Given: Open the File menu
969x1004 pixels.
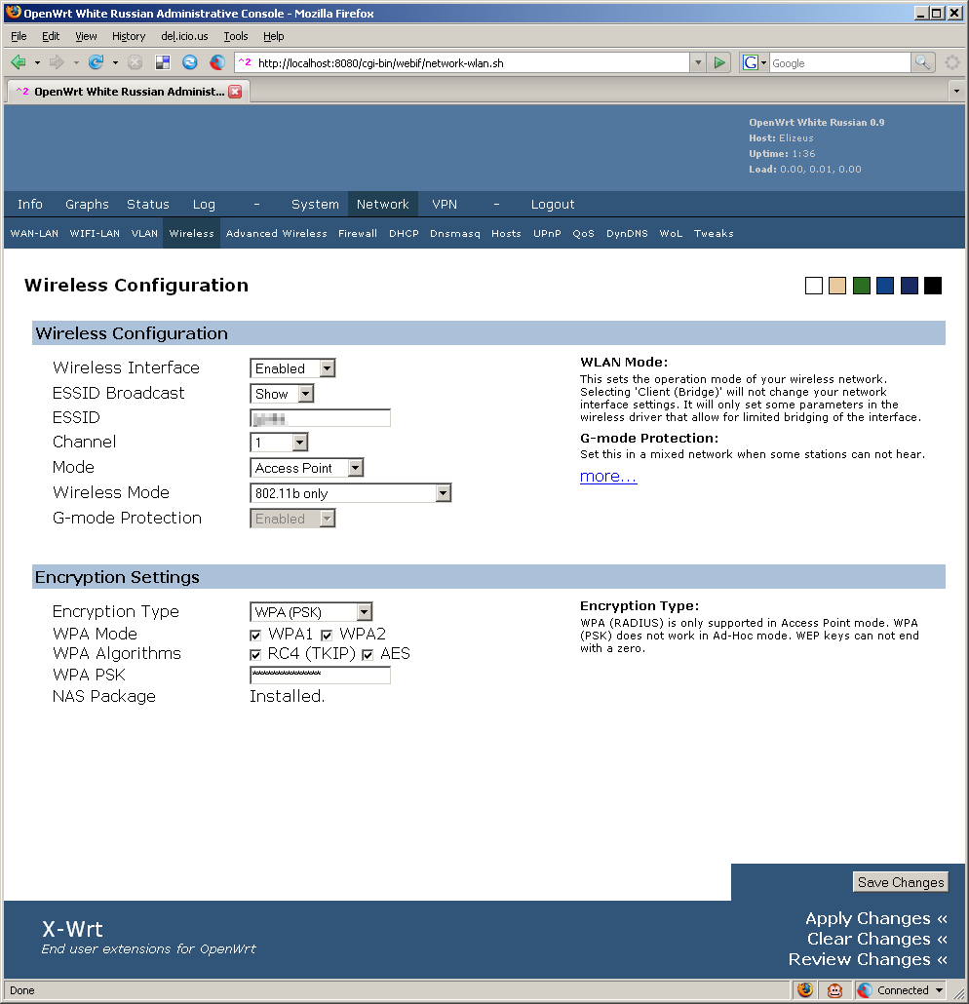Looking at the screenshot, I should 19,36.
